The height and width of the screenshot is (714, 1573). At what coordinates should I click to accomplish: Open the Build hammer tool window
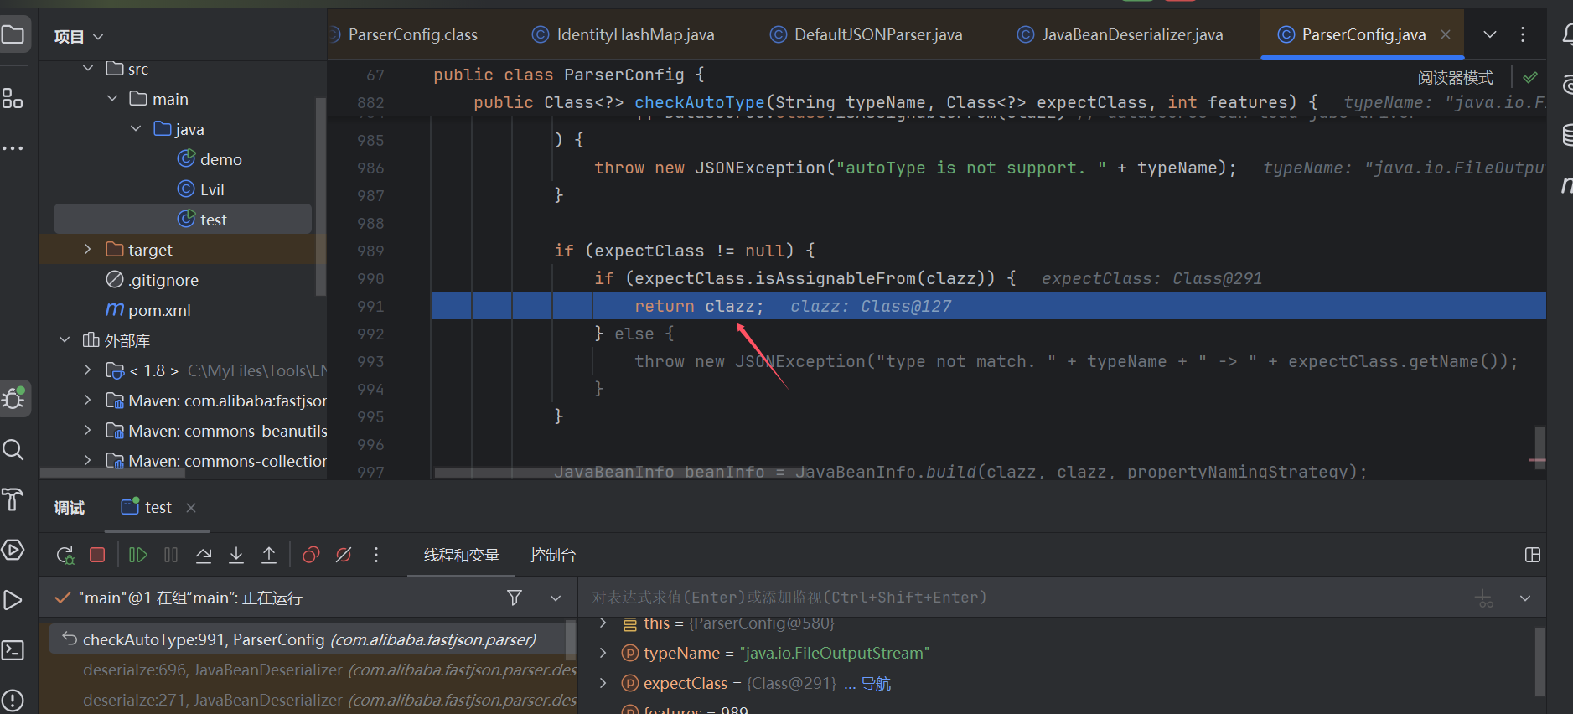13,499
